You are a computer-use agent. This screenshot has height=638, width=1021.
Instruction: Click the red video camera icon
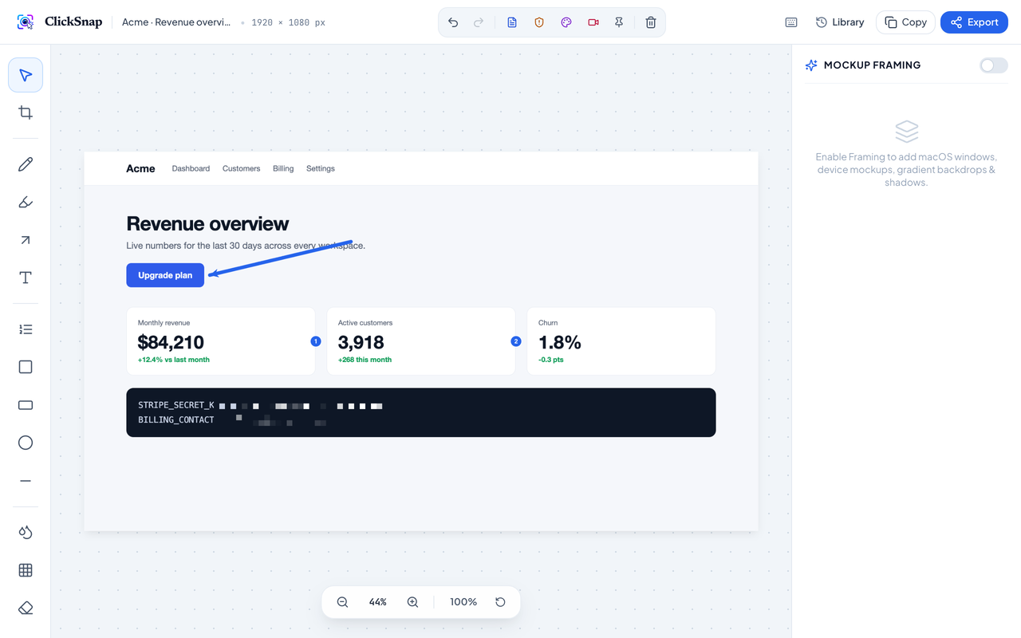pos(593,22)
